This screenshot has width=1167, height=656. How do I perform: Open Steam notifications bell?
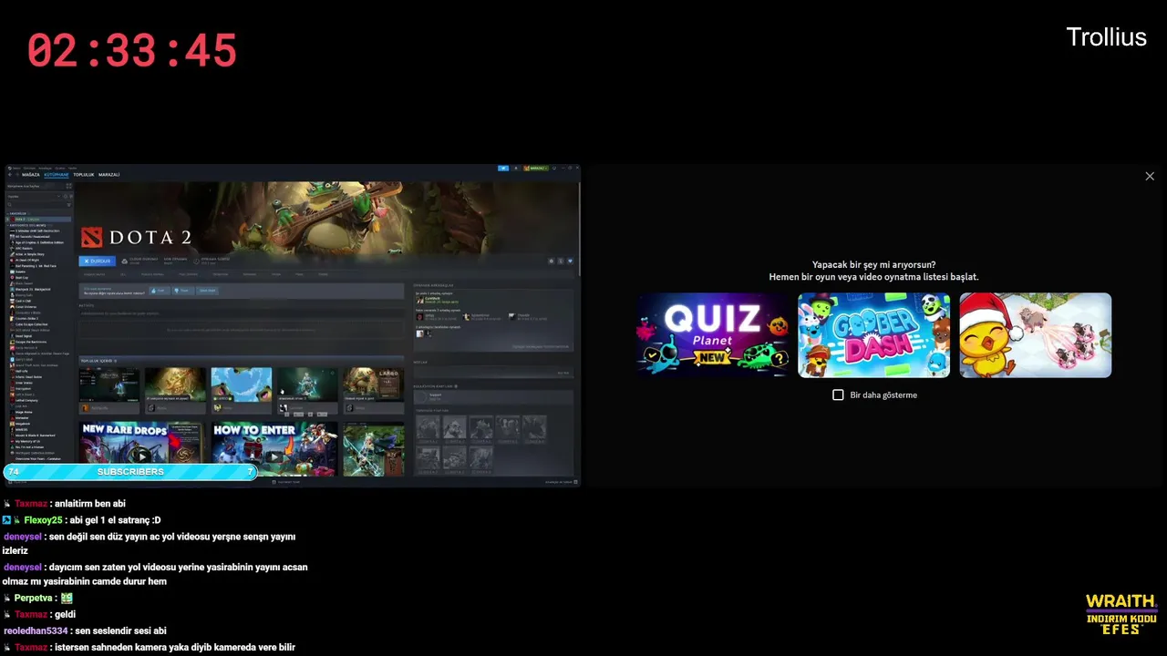click(x=516, y=168)
